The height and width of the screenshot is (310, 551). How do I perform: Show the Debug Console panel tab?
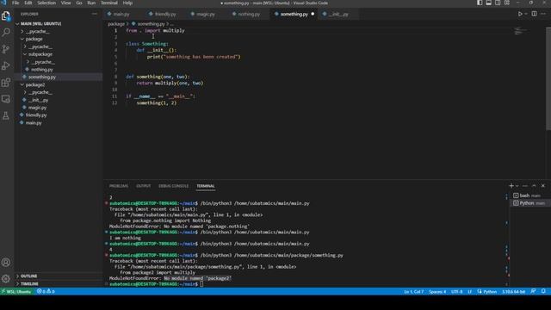click(x=173, y=186)
